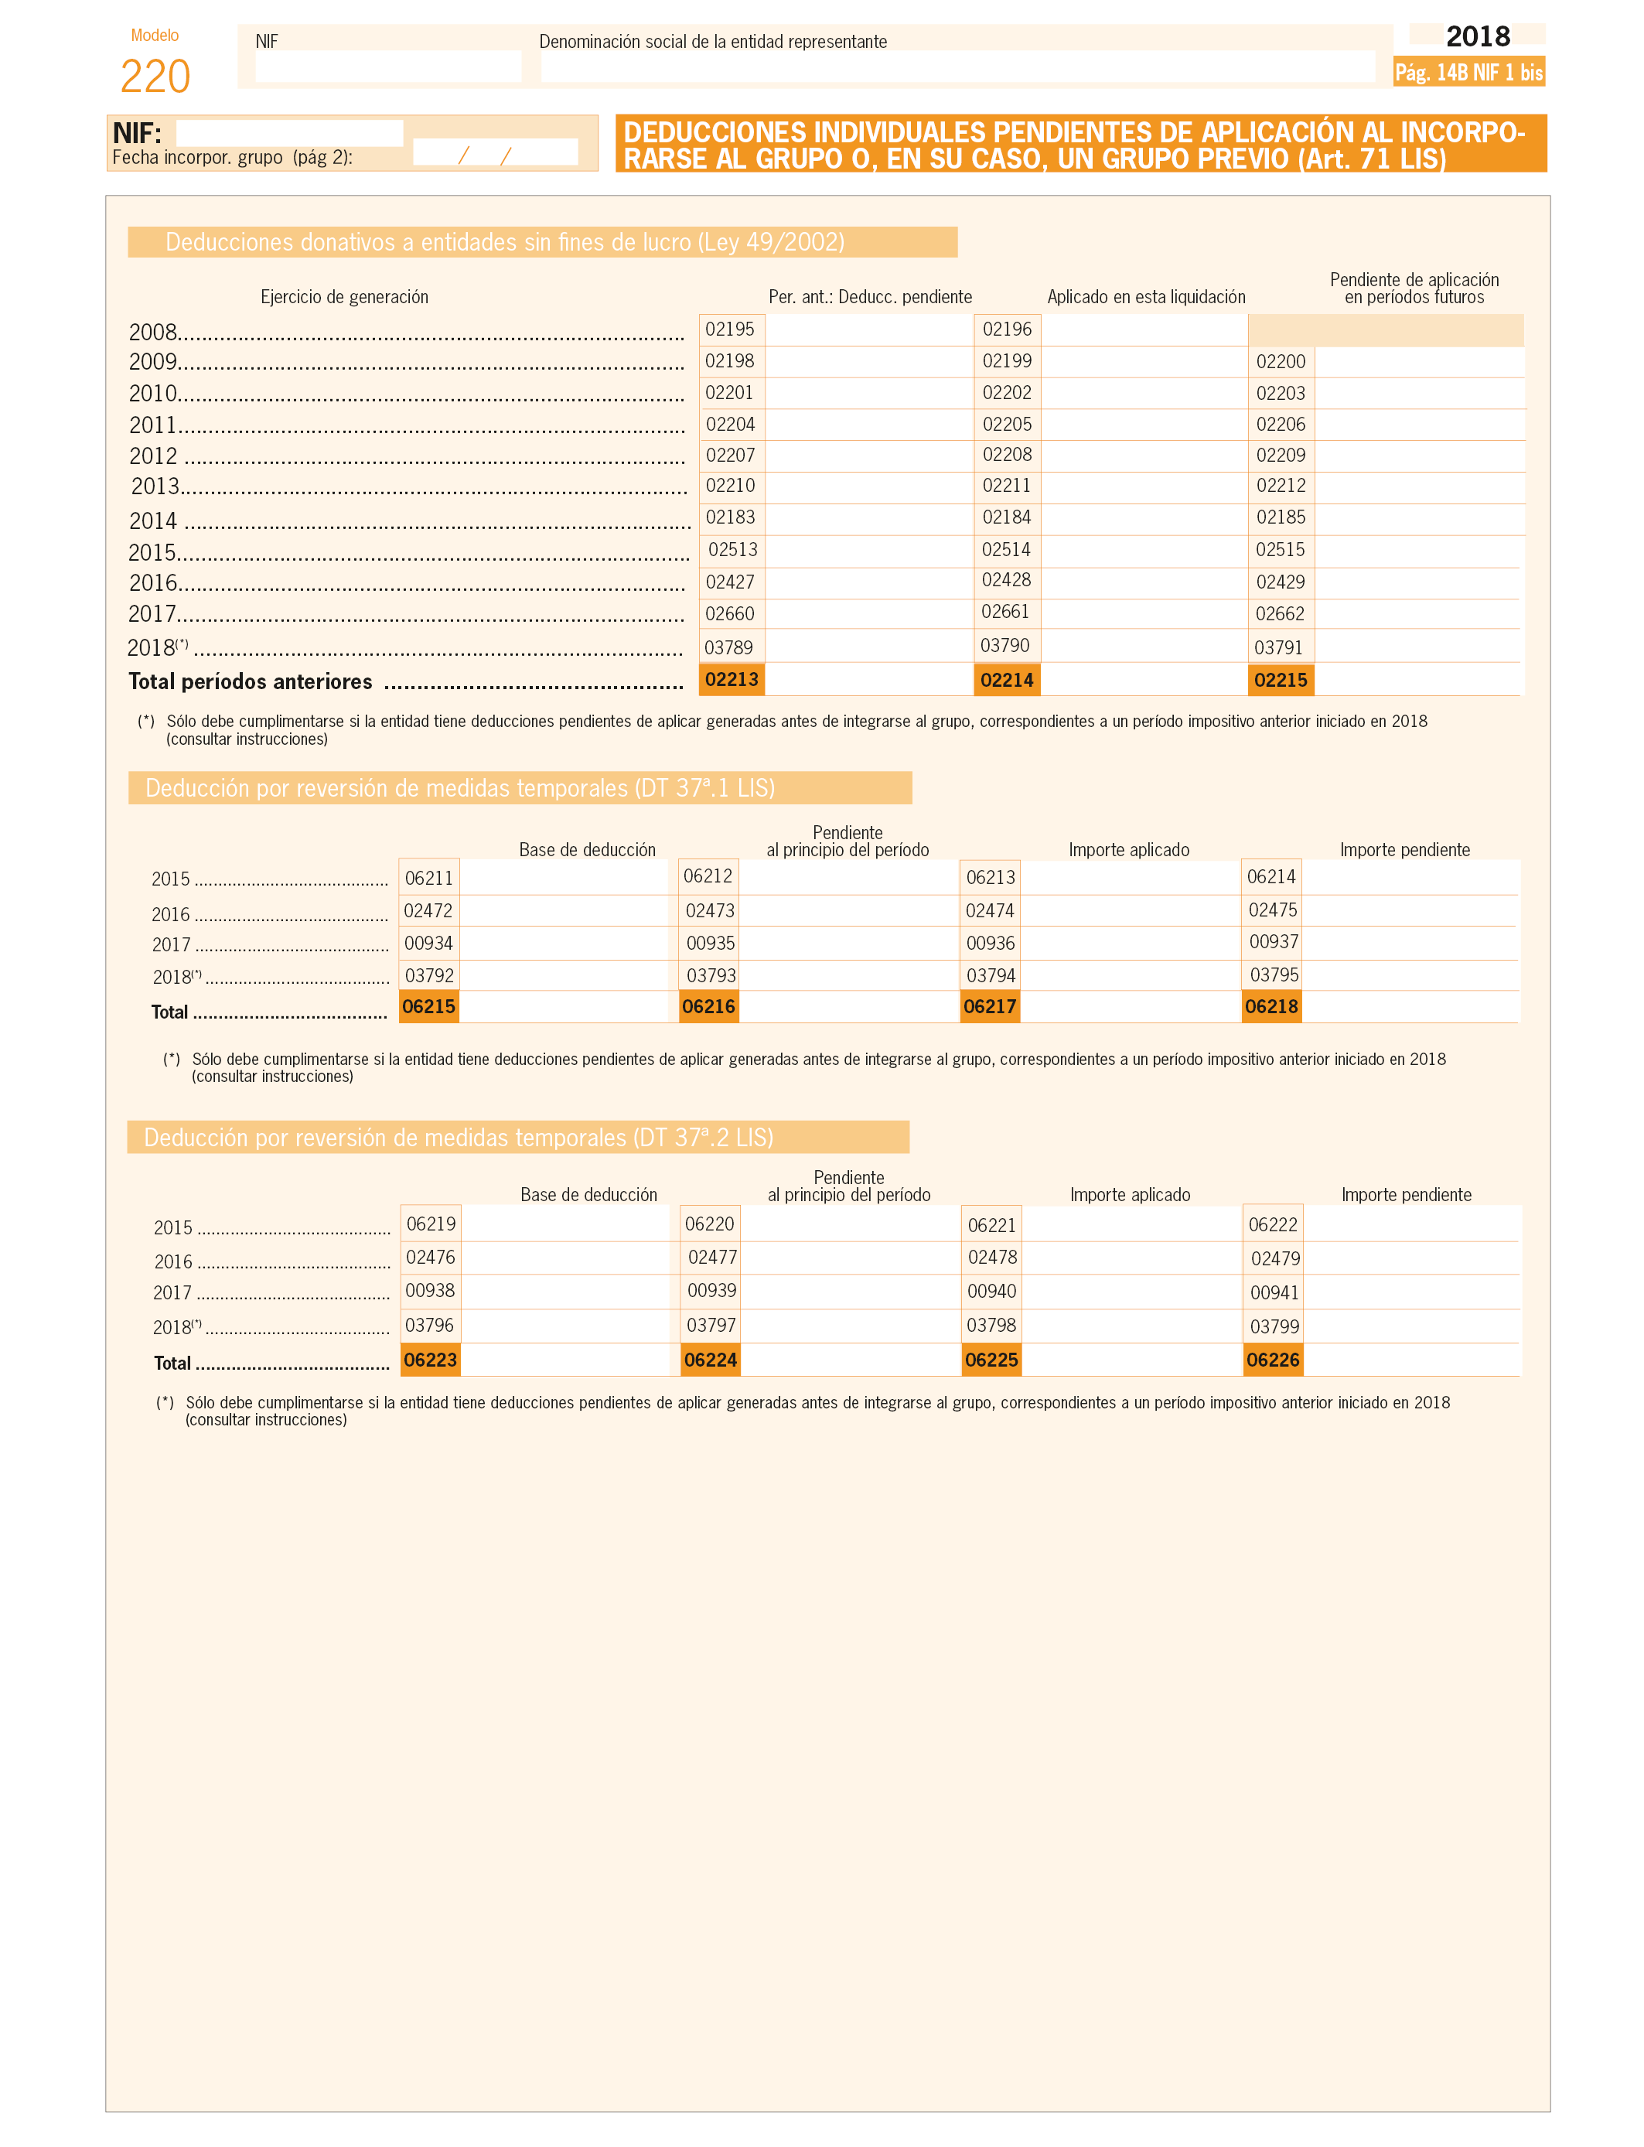Image resolution: width=1644 pixels, height=2147 pixels.
Task: Click input field for box 02195
Action: pyautogui.click(x=869, y=329)
